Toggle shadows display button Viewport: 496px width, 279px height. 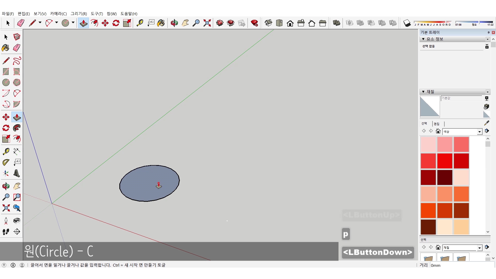pyautogui.click(x=407, y=23)
